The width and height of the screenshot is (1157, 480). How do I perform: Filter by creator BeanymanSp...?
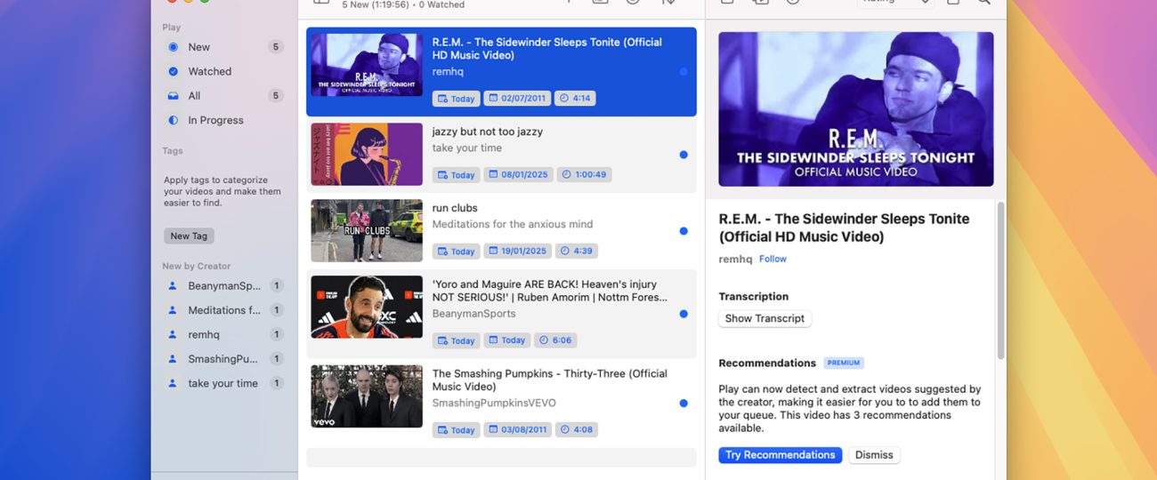coord(224,286)
